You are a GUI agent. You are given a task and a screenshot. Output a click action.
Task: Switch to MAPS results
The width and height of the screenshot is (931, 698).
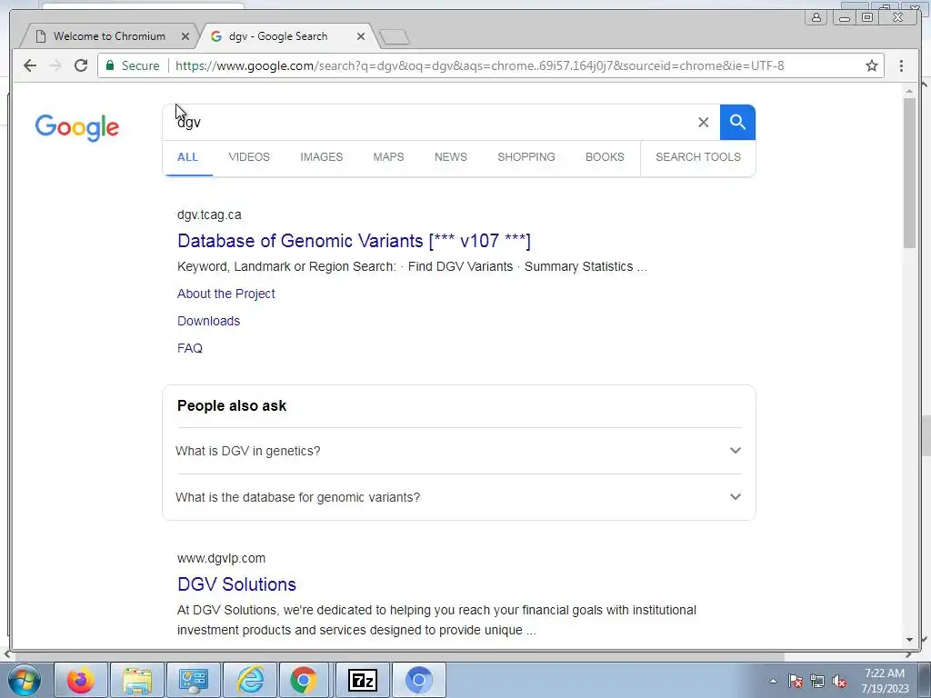point(388,157)
